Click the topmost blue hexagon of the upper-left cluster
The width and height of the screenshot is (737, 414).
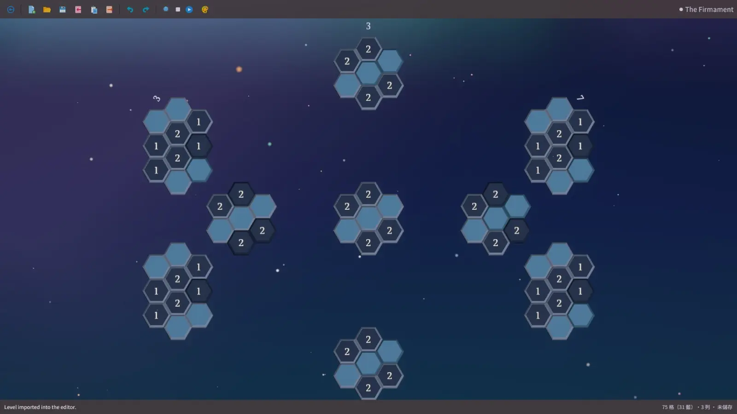(x=177, y=109)
